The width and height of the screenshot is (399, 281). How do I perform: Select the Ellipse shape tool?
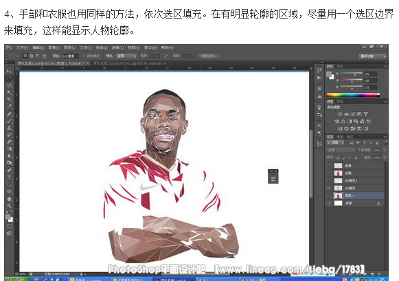click(9, 192)
